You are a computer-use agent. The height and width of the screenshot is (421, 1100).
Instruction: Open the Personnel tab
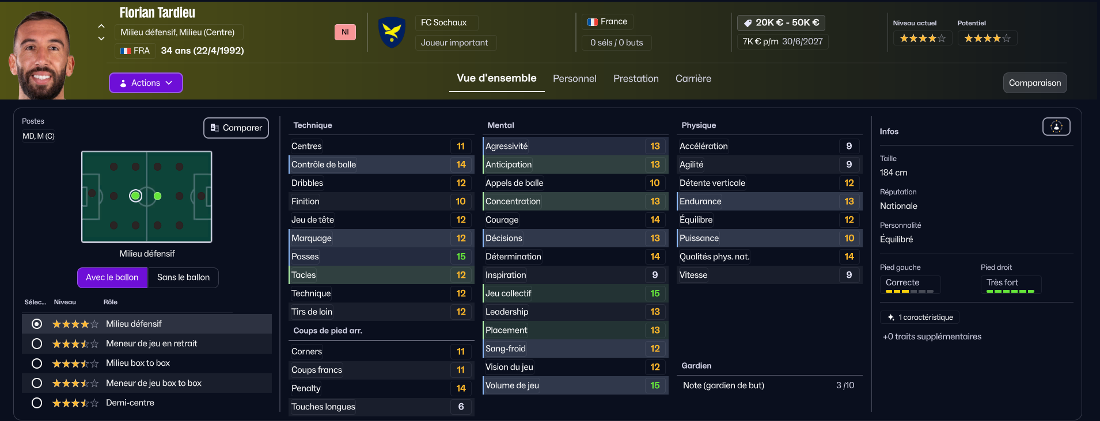[574, 79]
